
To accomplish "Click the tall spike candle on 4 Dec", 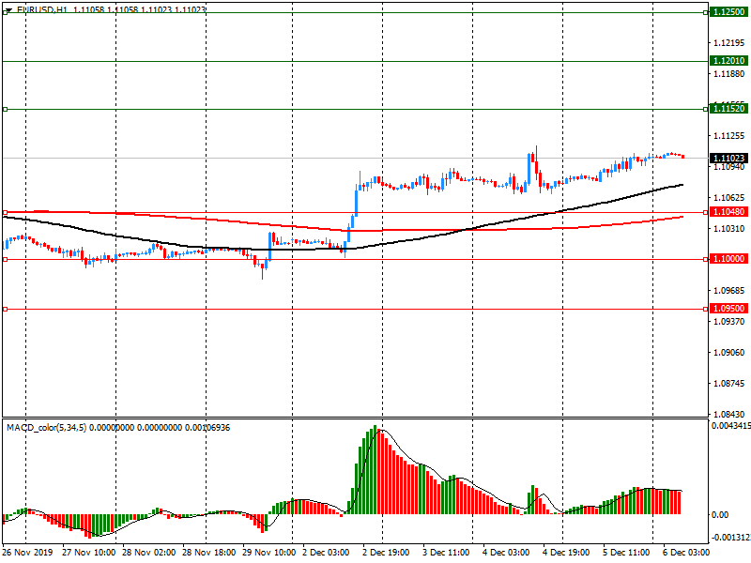I will pyautogui.click(x=536, y=164).
